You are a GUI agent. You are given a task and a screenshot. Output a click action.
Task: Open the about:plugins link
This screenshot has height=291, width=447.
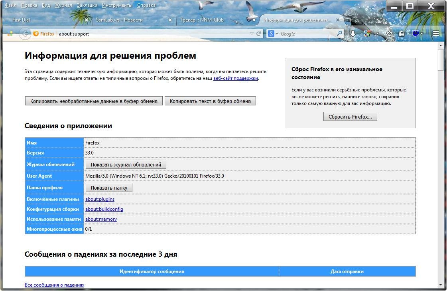point(100,199)
